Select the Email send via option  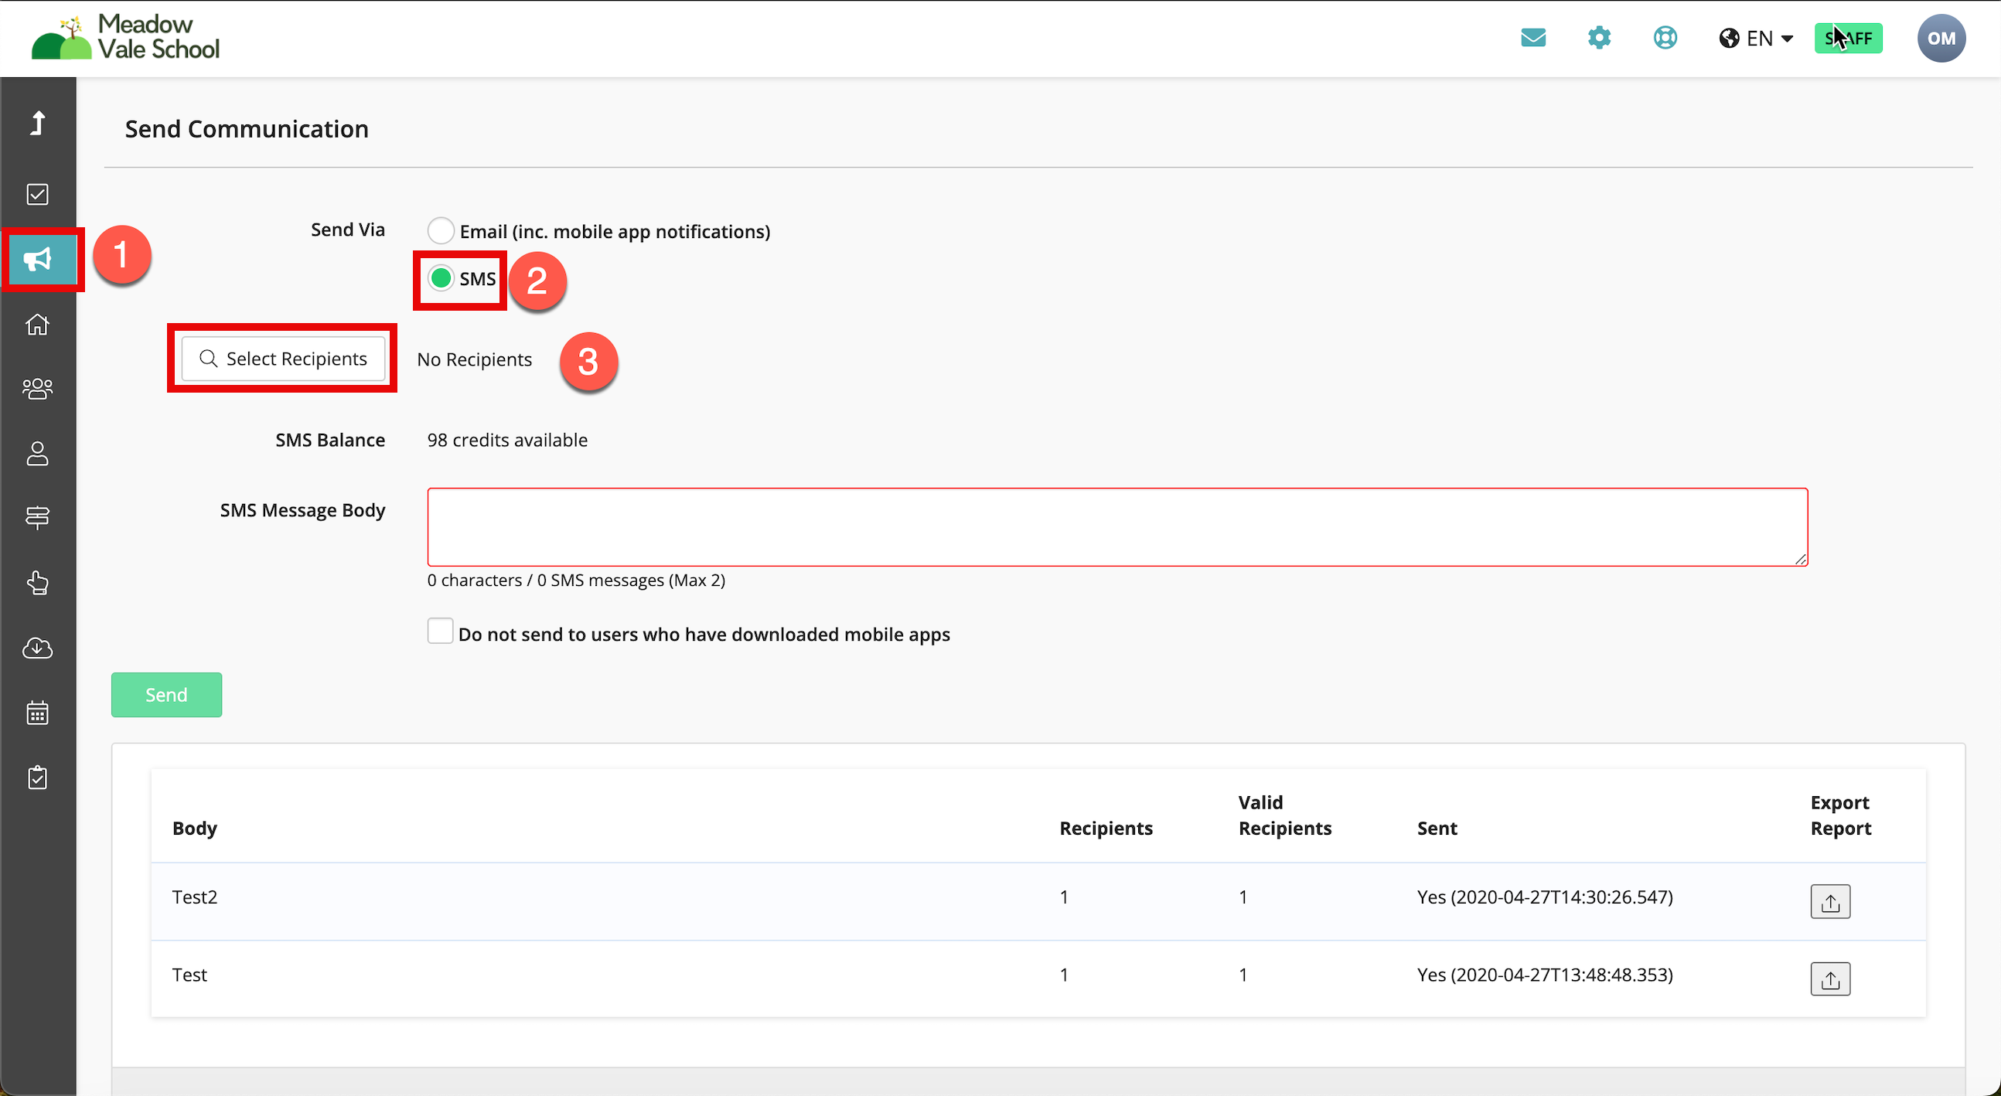pyautogui.click(x=441, y=230)
